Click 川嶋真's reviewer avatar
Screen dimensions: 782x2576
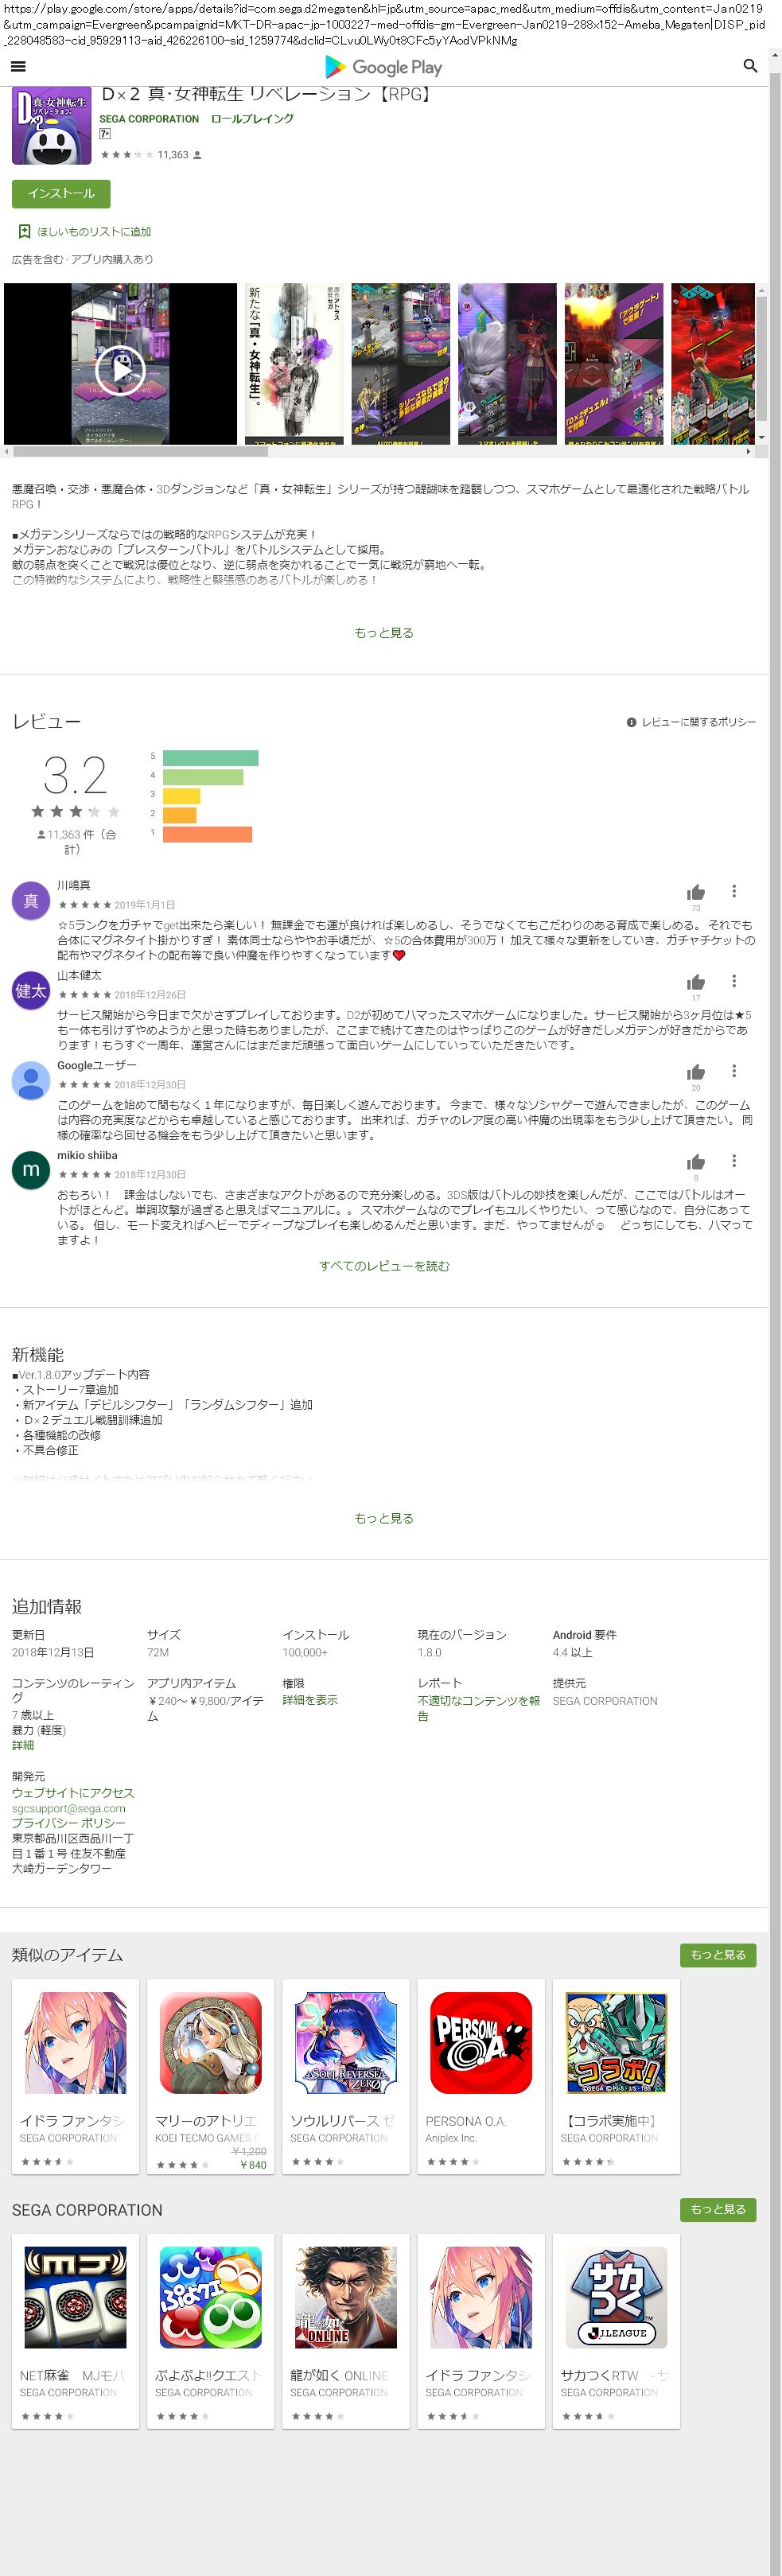pyautogui.click(x=31, y=900)
